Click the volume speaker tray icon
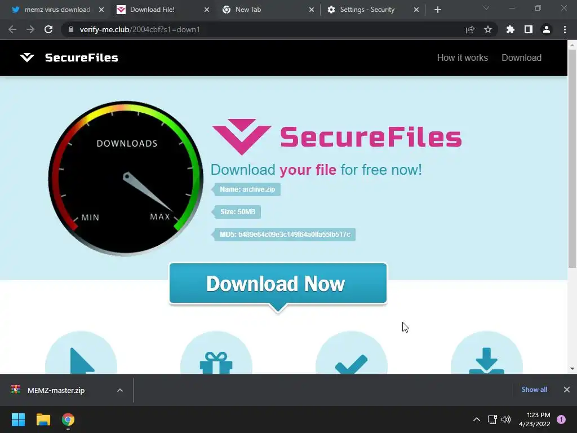577x433 pixels. click(x=507, y=419)
